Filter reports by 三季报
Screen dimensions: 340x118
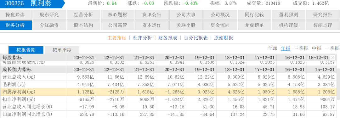click(301, 48)
